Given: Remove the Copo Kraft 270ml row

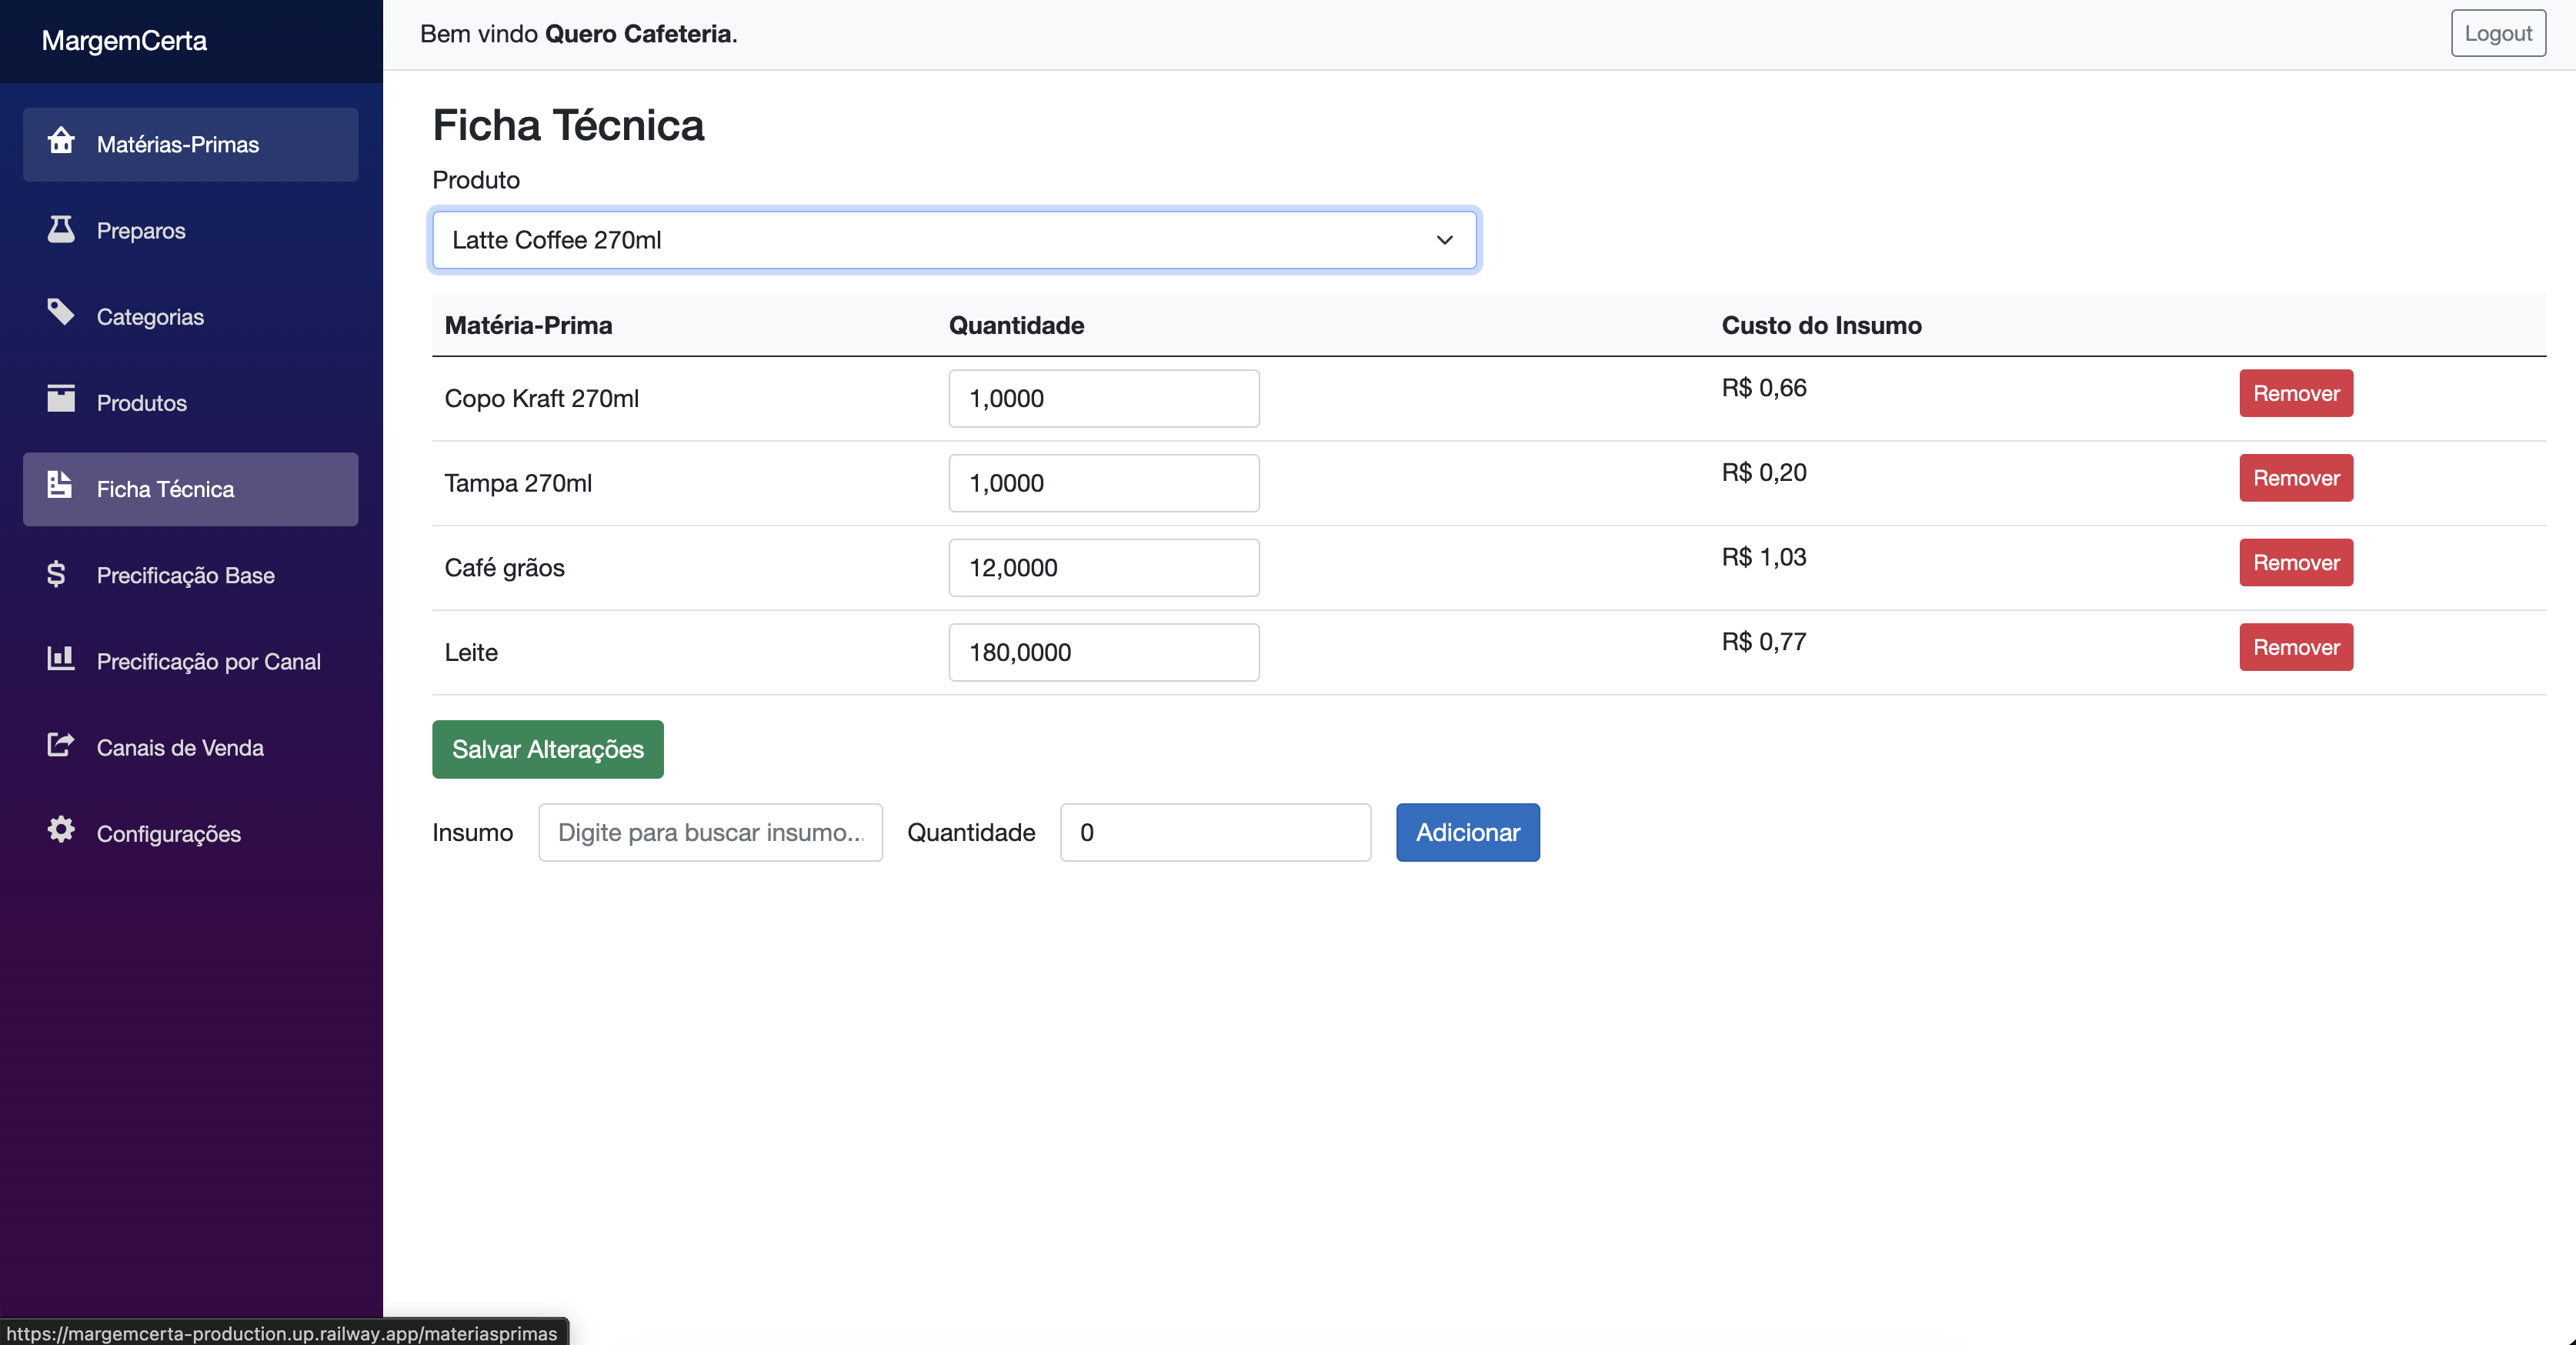Looking at the screenshot, I should click(2295, 394).
